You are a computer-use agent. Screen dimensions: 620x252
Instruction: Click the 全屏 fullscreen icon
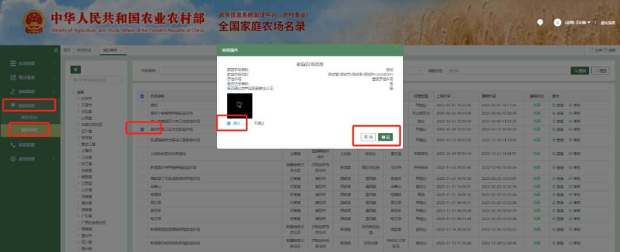(x=591, y=50)
